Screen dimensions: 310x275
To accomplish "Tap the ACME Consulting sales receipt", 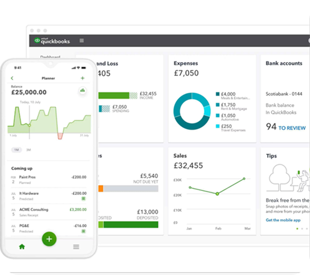I will coord(49,212).
